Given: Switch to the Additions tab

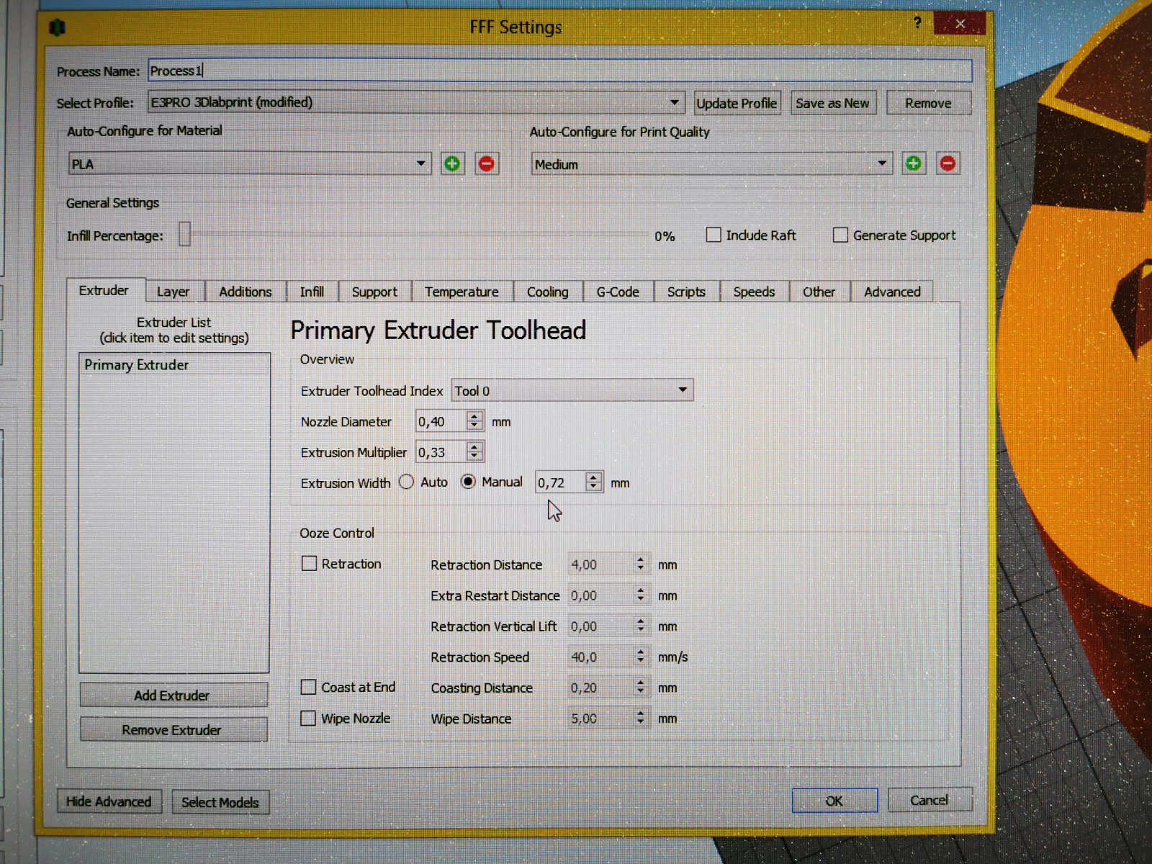Looking at the screenshot, I should click(x=246, y=292).
